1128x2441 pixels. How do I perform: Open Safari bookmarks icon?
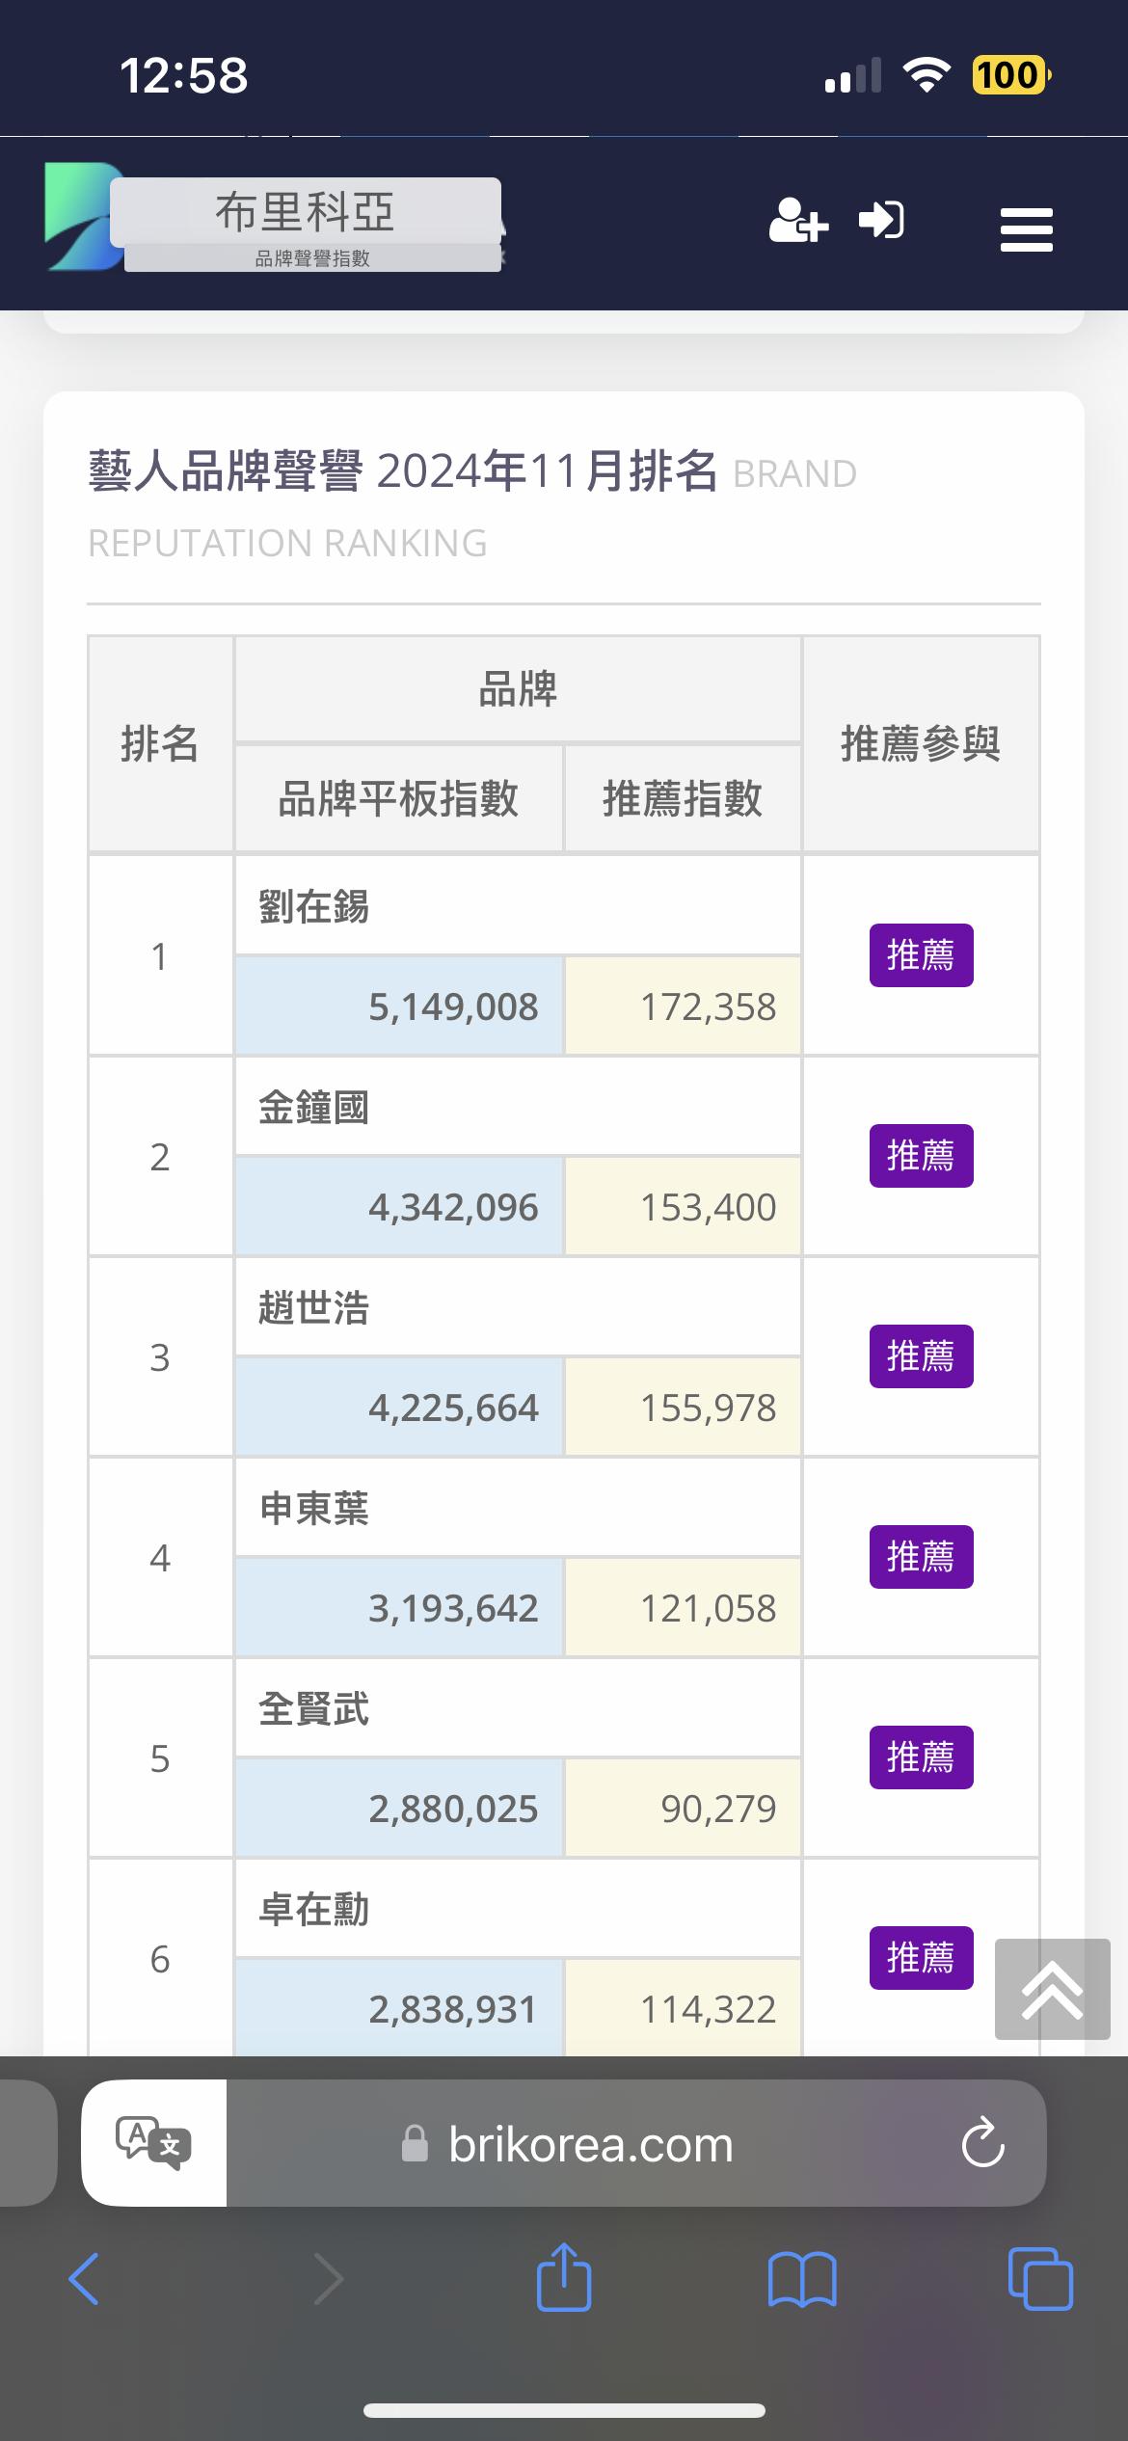point(802,2279)
